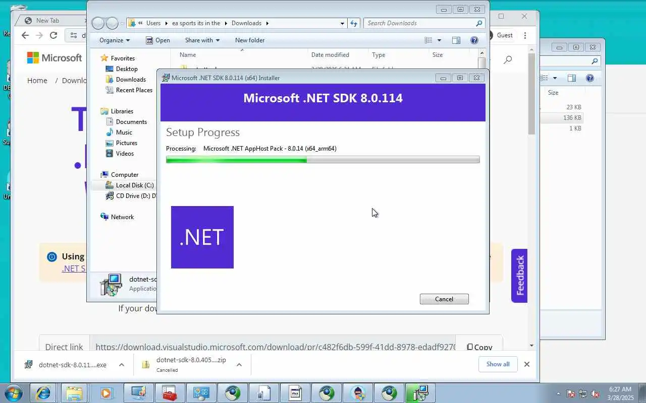Click the .NET logo image in installer
Screen dimensions: 646x403
(202, 237)
